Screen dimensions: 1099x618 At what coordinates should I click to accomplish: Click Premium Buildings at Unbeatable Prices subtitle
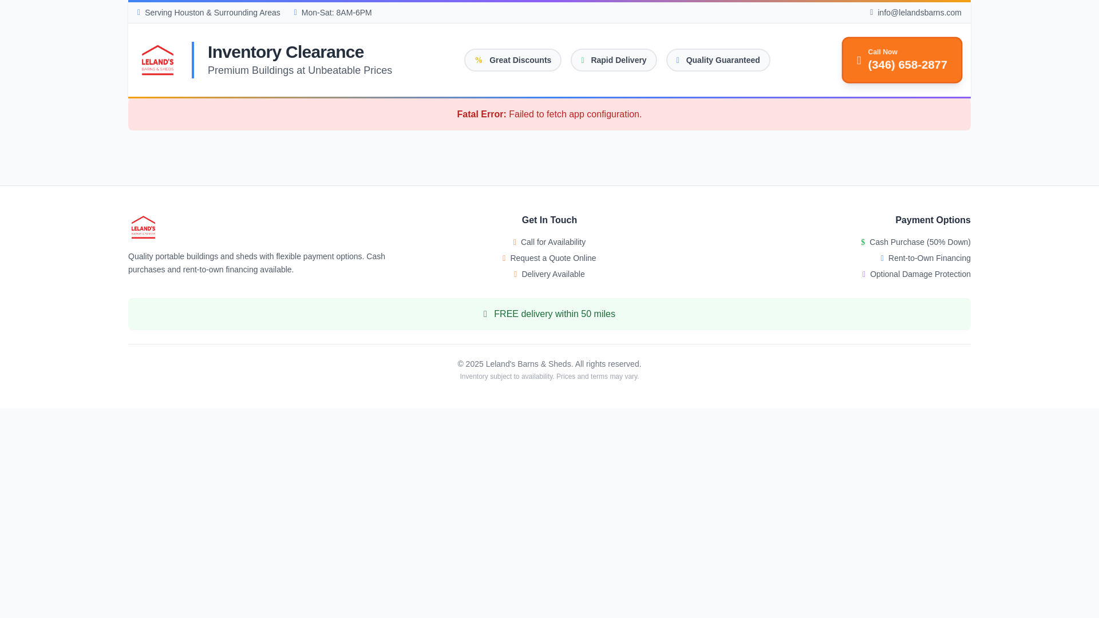pyautogui.click(x=300, y=70)
